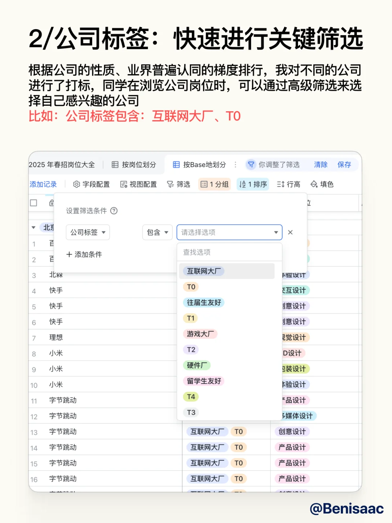This screenshot has width=392, height=523.
Task: Select the T4 option
Action: (x=191, y=397)
